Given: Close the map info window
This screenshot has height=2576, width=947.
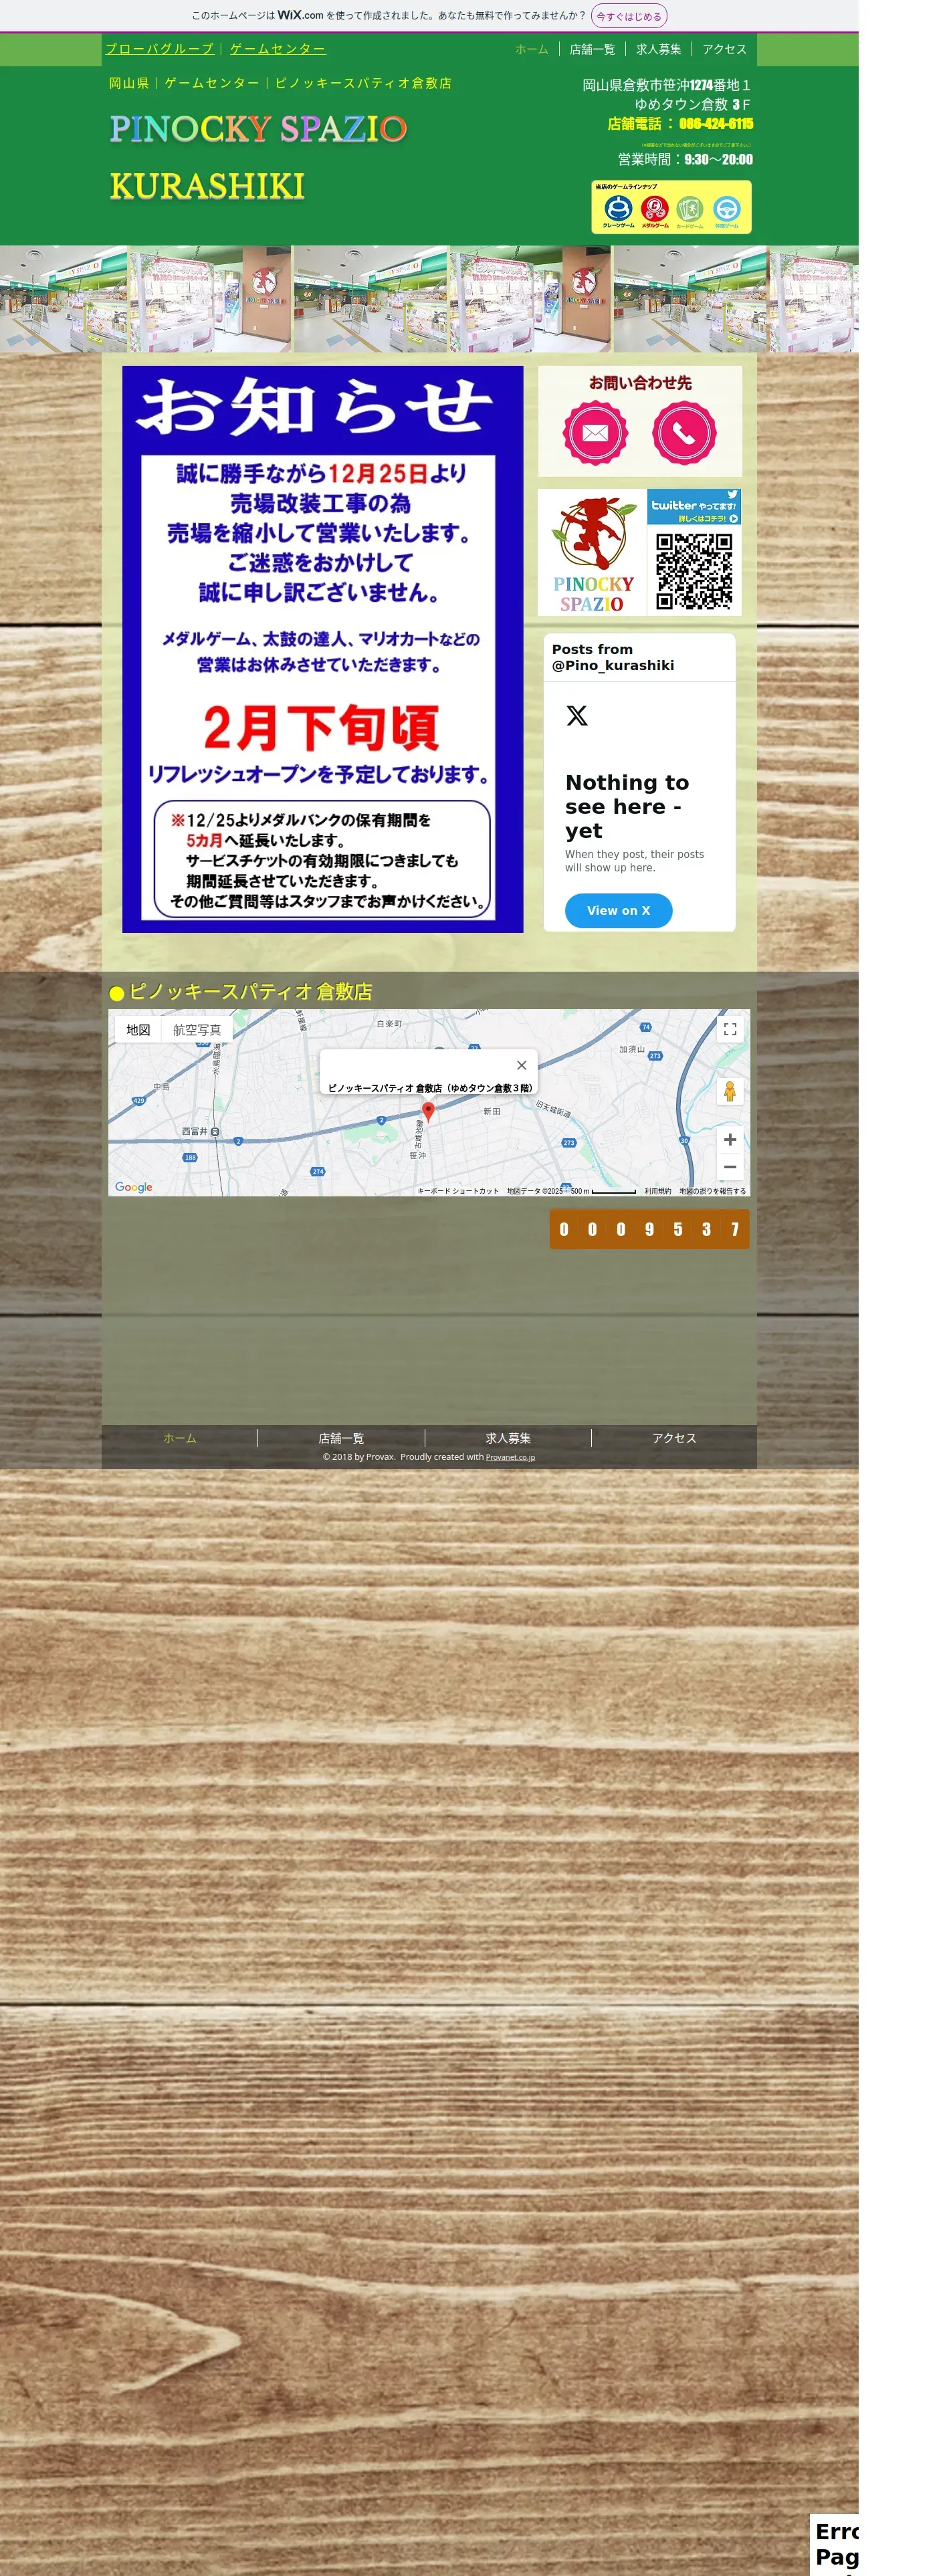Looking at the screenshot, I should pos(521,1065).
